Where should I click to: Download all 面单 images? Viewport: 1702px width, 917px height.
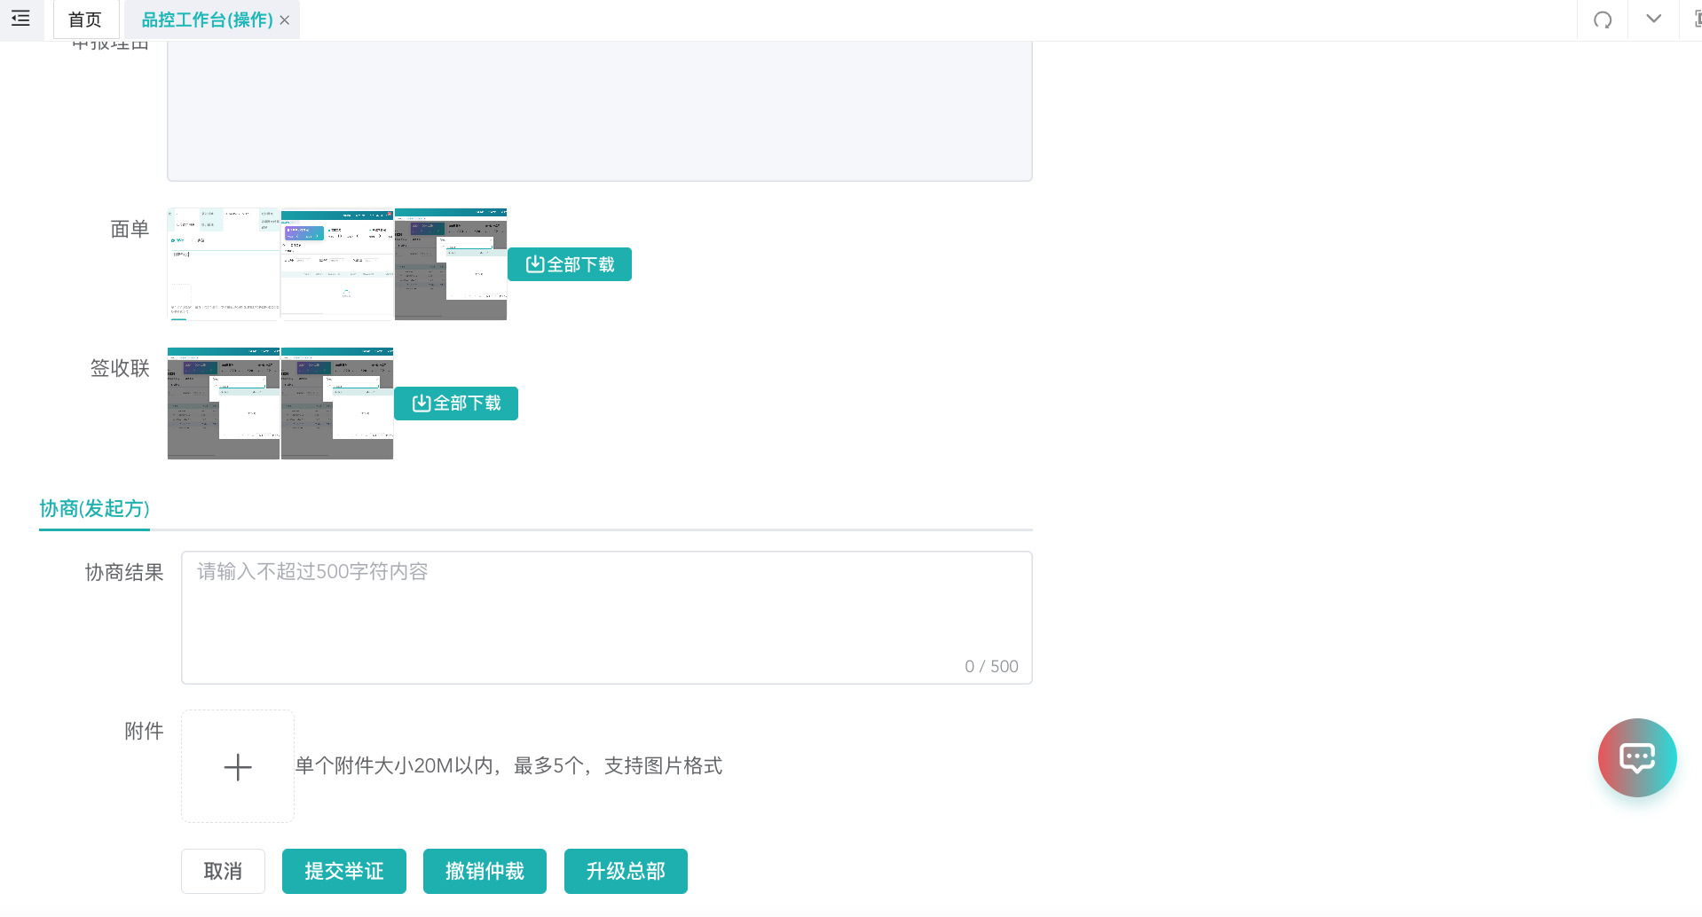click(x=570, y=264)
